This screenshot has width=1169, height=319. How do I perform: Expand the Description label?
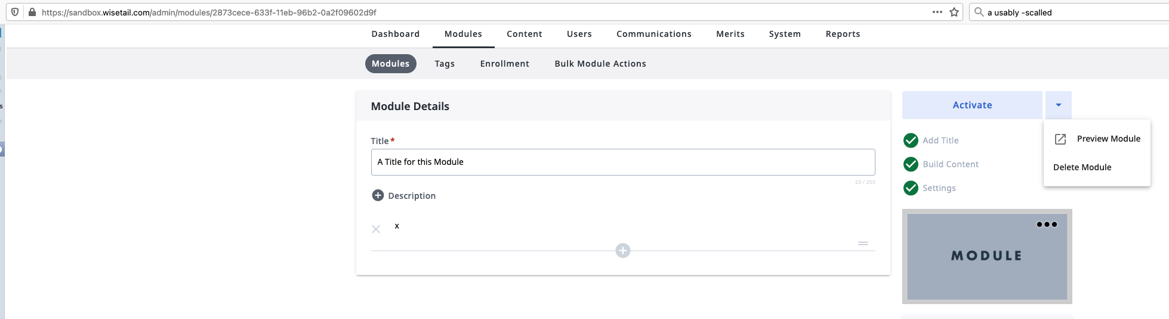click(412, 196)
